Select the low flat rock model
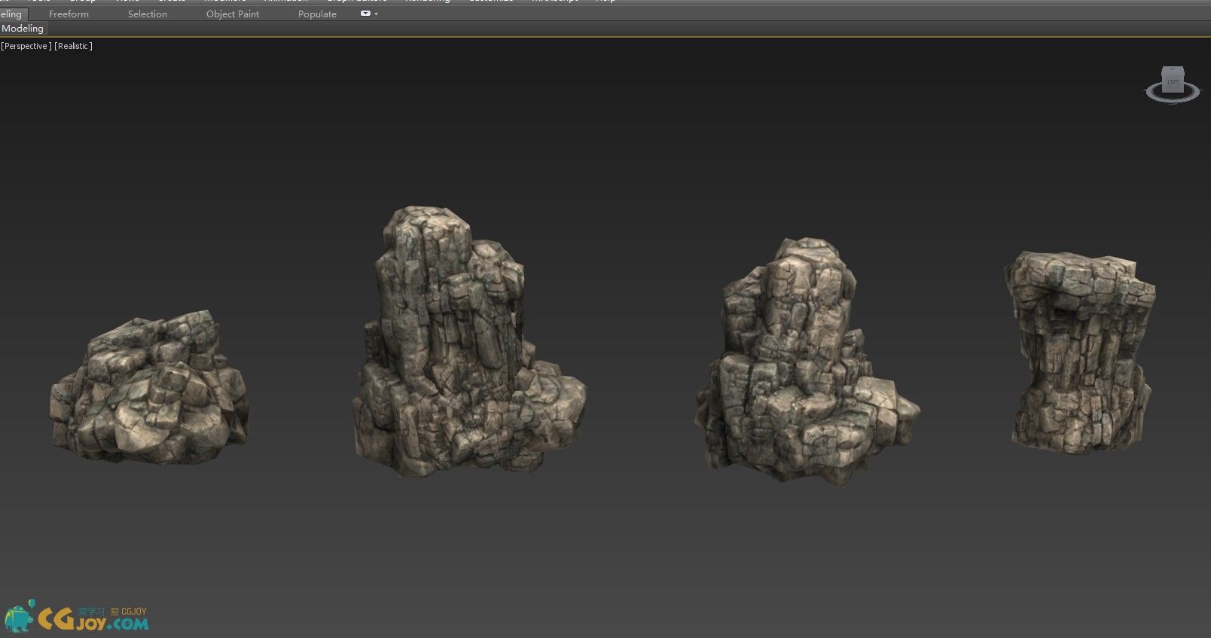The height and width of the screenshot is (638, 1211). tap(150, 386)
